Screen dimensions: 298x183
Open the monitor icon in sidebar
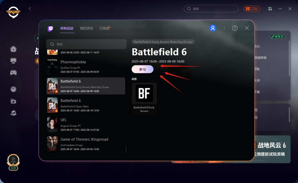pyautogui.click(x=13, y=61)
